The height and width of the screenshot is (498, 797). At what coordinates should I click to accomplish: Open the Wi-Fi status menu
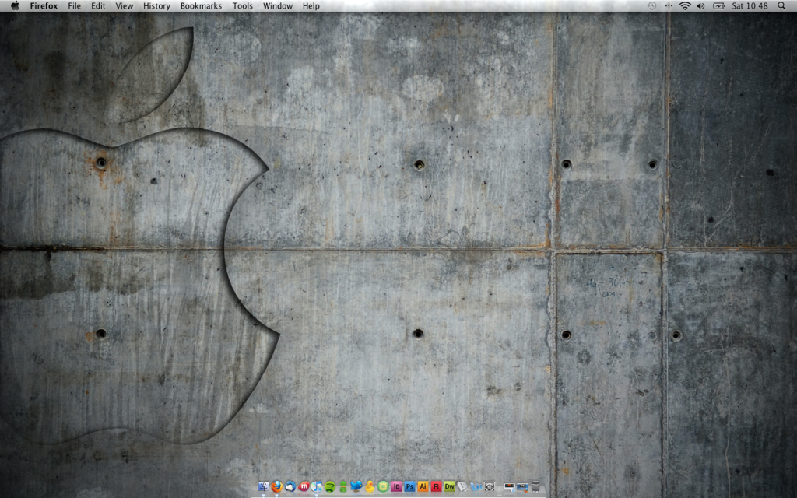[685, 6]
